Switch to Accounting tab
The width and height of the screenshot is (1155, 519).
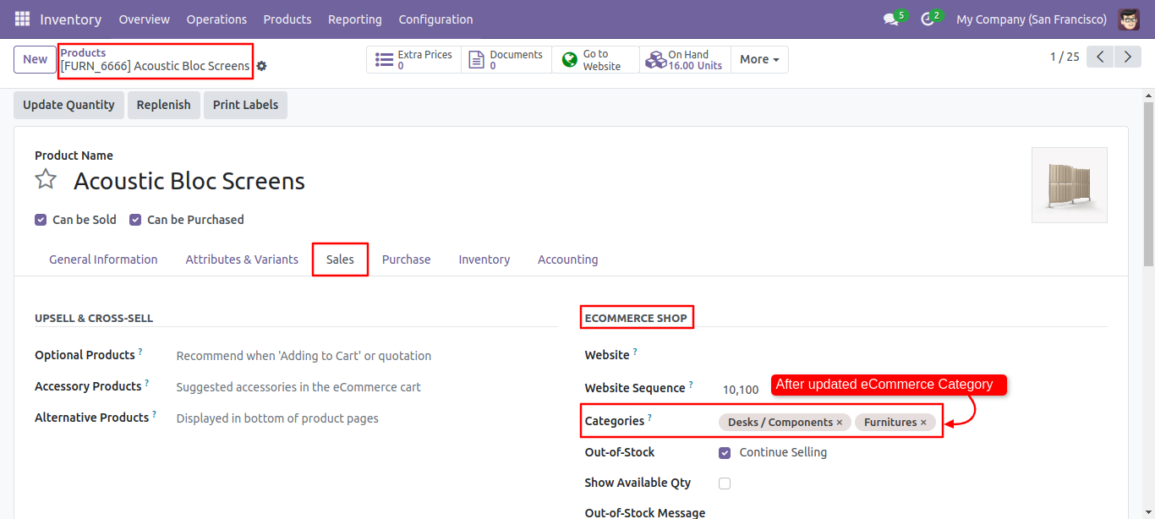567,259
